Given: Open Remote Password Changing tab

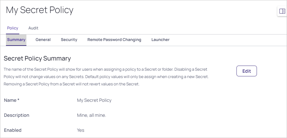Looking at the screenshot, I should click(114, 40).
